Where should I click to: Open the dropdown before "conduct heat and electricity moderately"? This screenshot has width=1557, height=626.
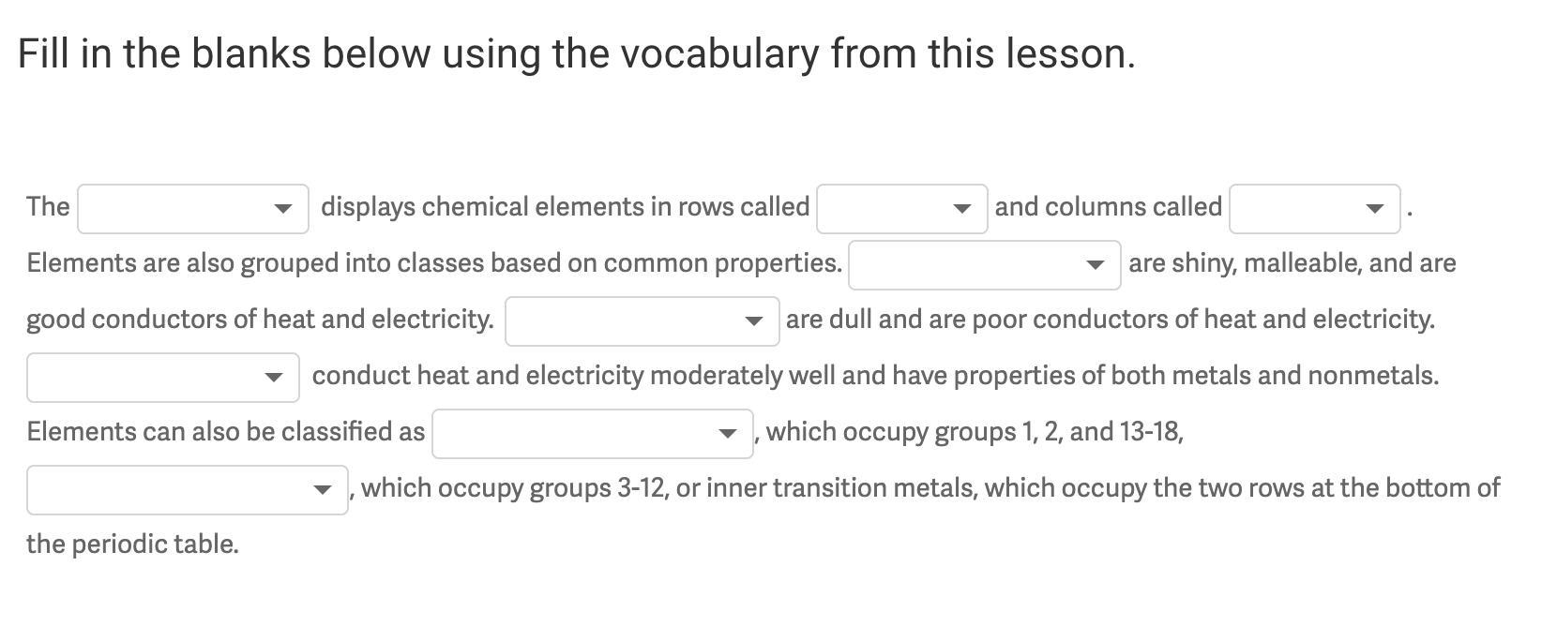click(x=163, y=378)
